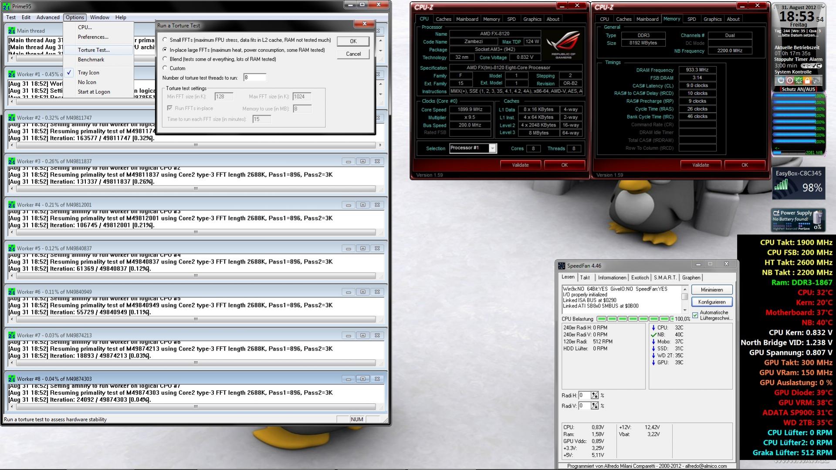The width and height of the screenshot is (836, 470).
Task: Select the Small FFTs radio option
Action: tap(165, 40)
